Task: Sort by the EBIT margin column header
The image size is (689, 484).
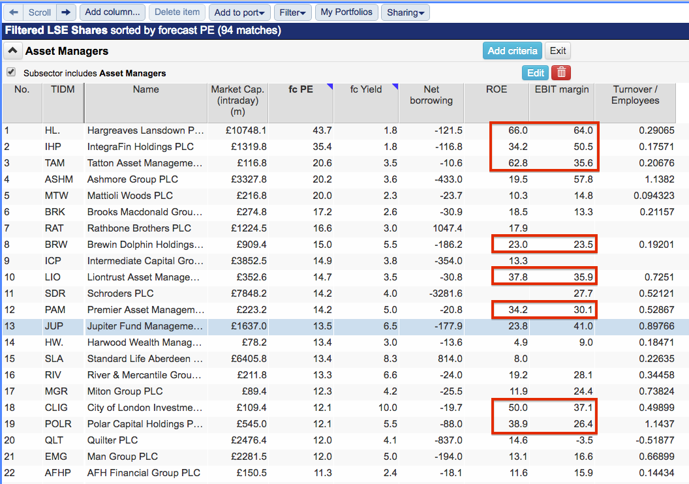Action: point(562,103)
